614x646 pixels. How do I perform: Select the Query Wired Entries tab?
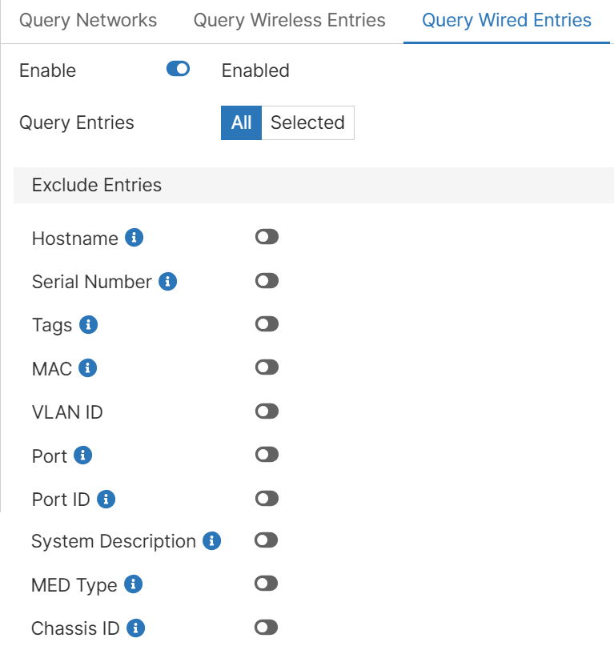[506, 21]
